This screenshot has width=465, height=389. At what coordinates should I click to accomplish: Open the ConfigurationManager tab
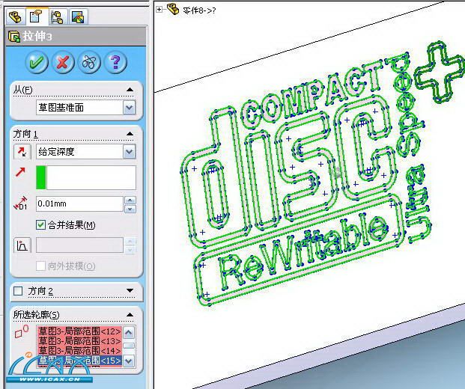(57, 16)
